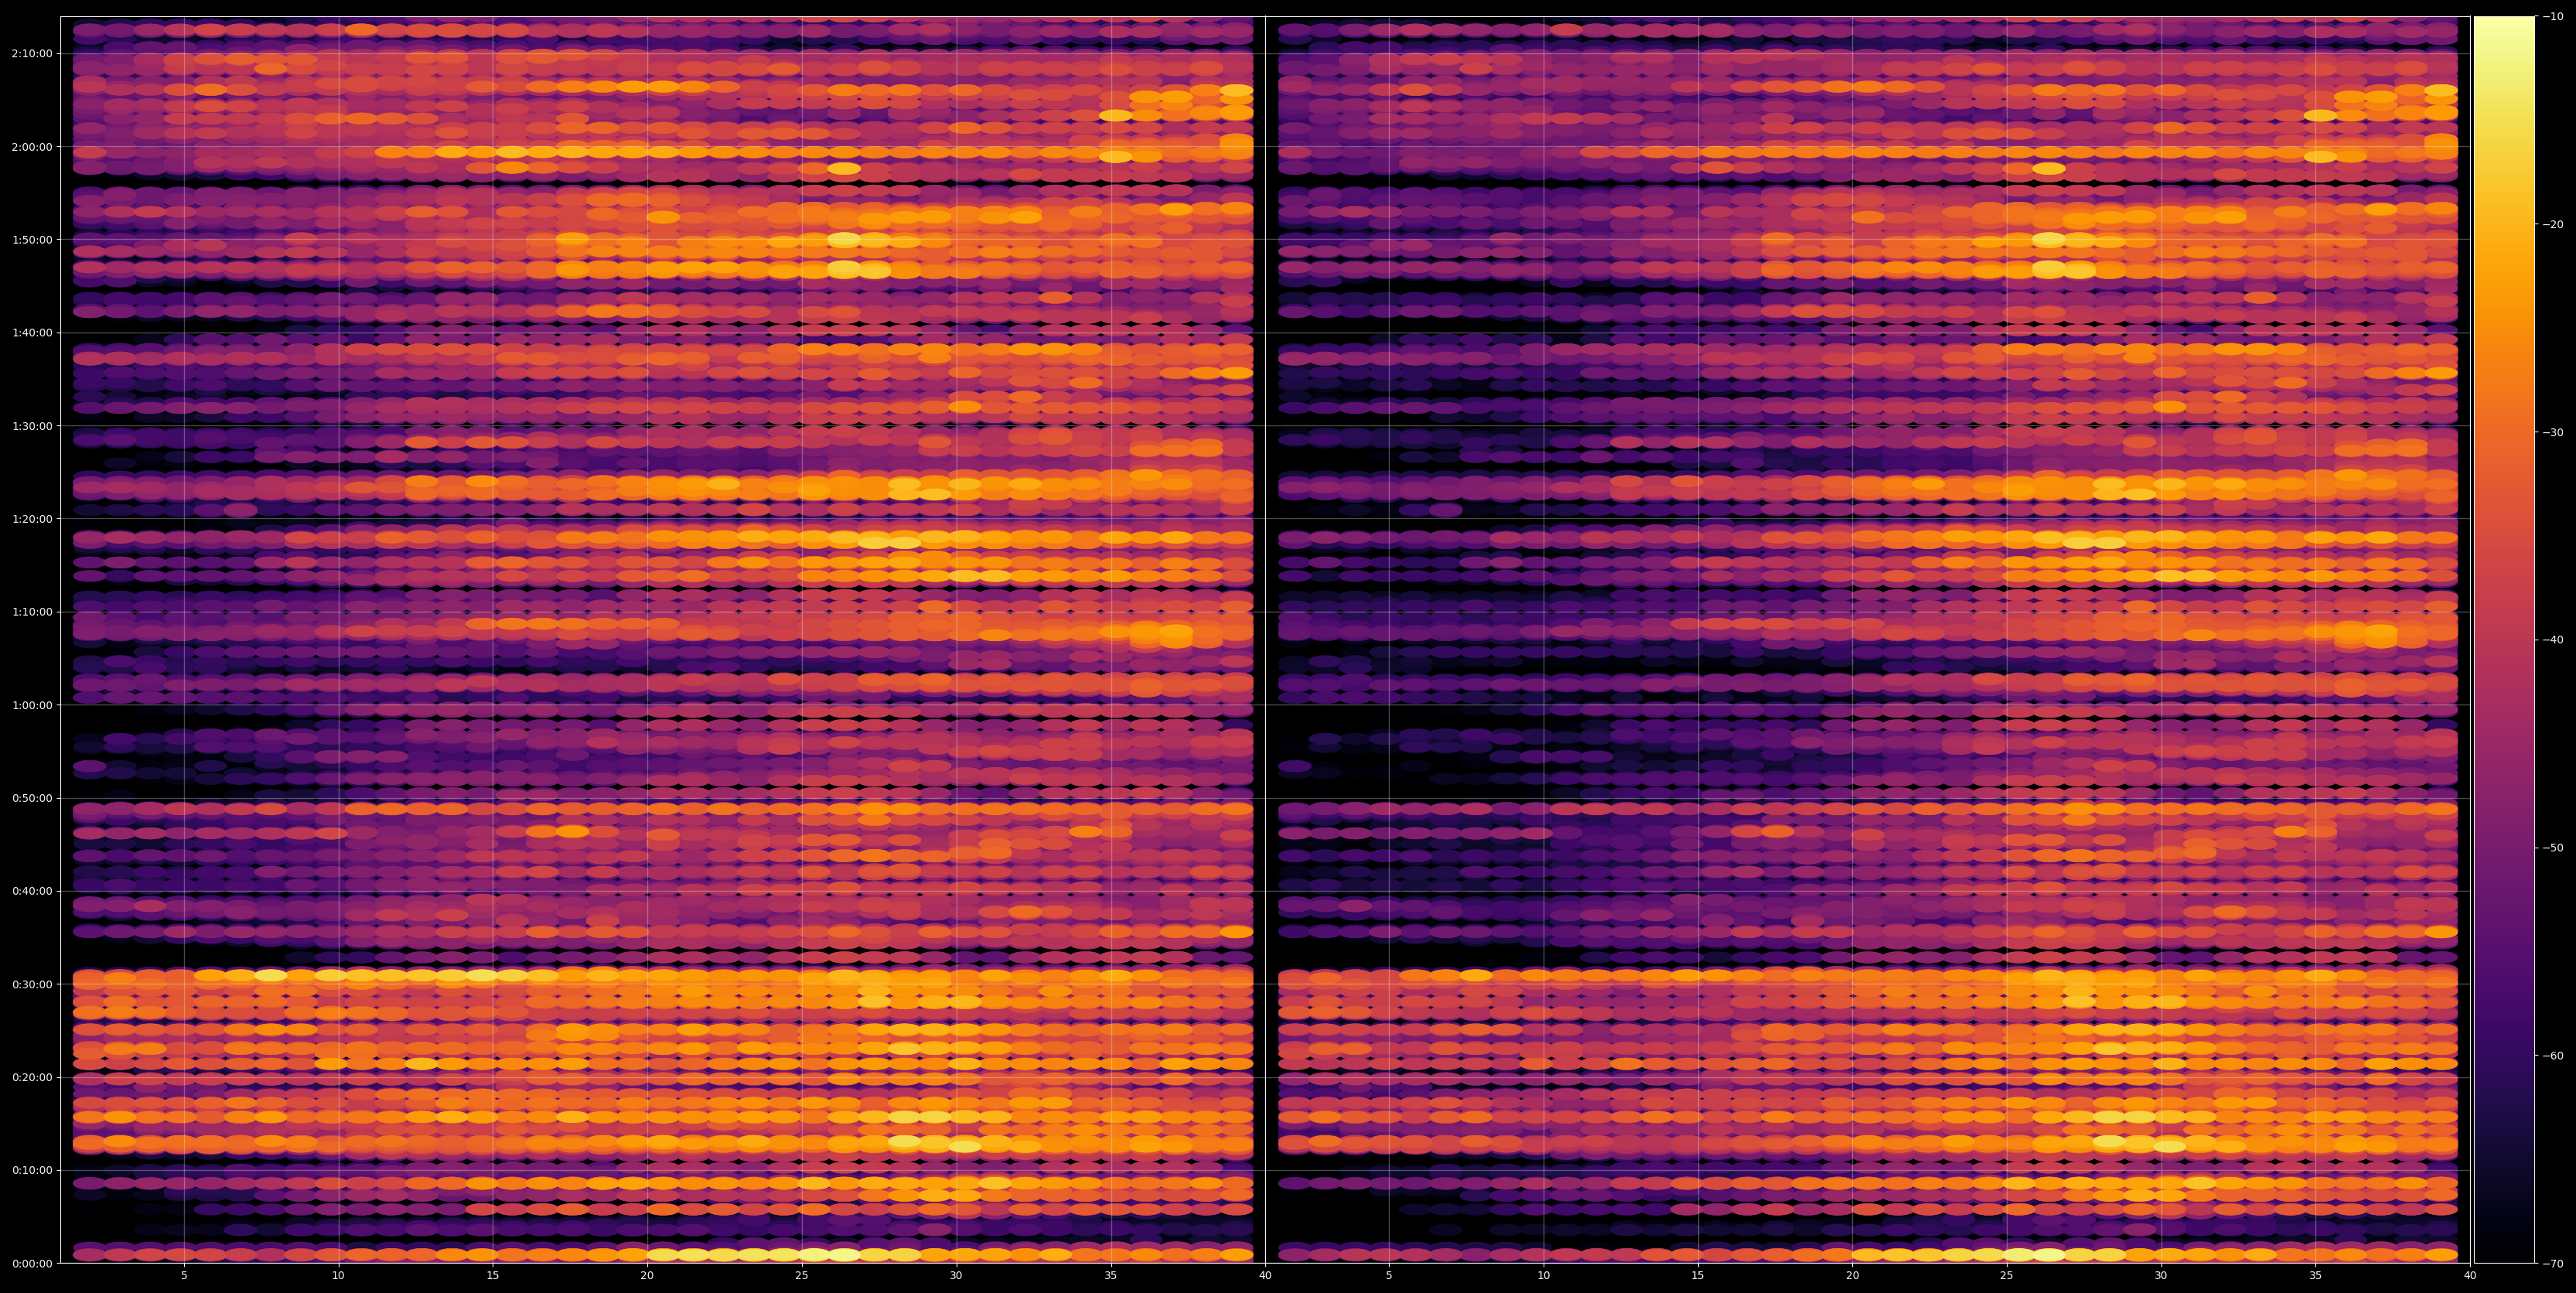Click x-axis tick 10 of the right heatmap
2576x1293 pixels.
point(1543,1276)
